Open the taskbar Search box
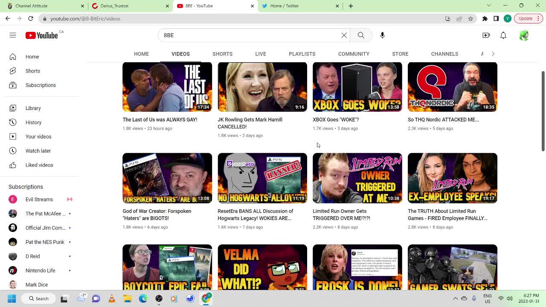This screenshot has width=546, height=307. (39, 298)
